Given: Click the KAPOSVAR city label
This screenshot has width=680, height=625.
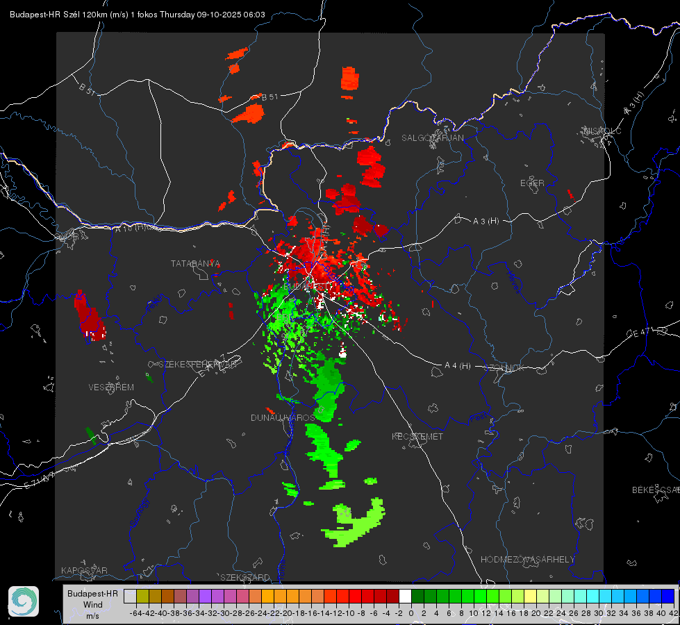Looking at the screenshot, I should pos(84,570).
